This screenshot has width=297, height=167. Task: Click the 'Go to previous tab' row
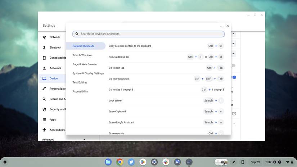pyautogui.click(x=166, y=79)
